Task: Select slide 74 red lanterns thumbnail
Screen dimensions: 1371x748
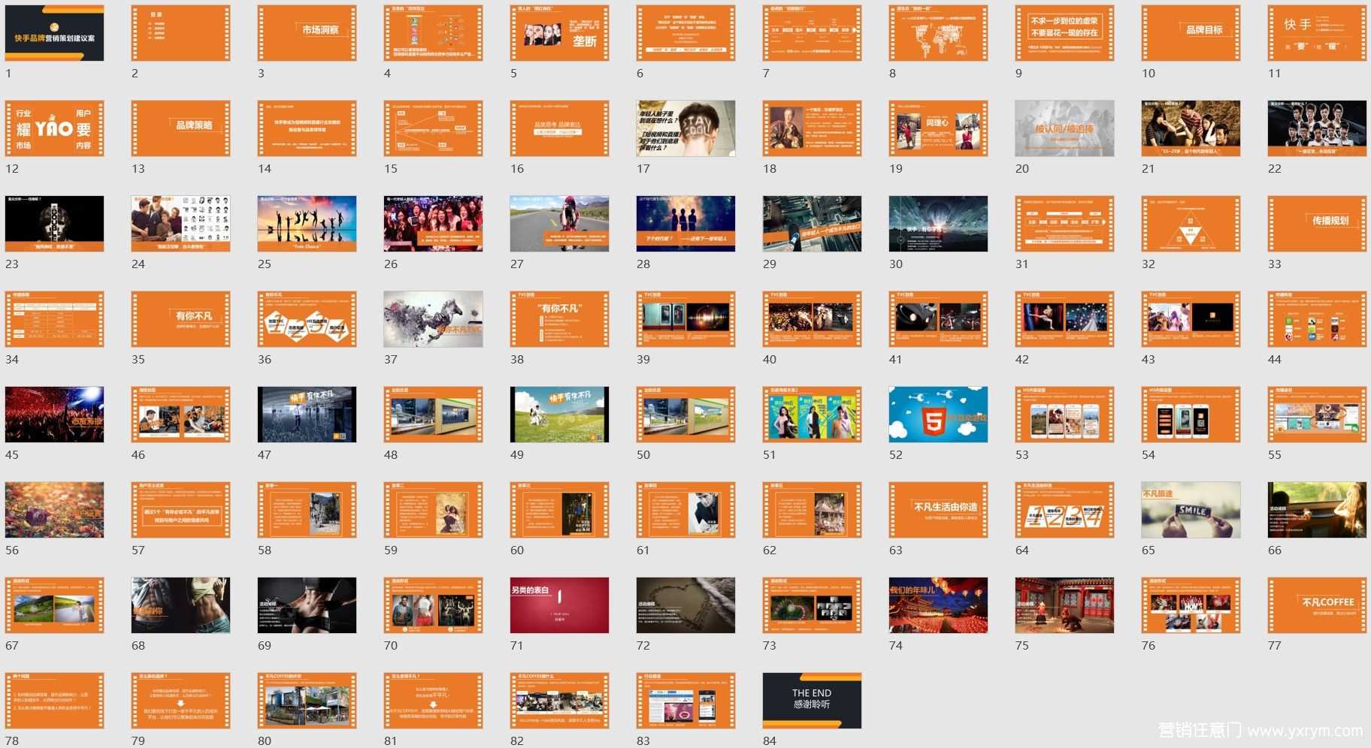Action: point(938,605)
